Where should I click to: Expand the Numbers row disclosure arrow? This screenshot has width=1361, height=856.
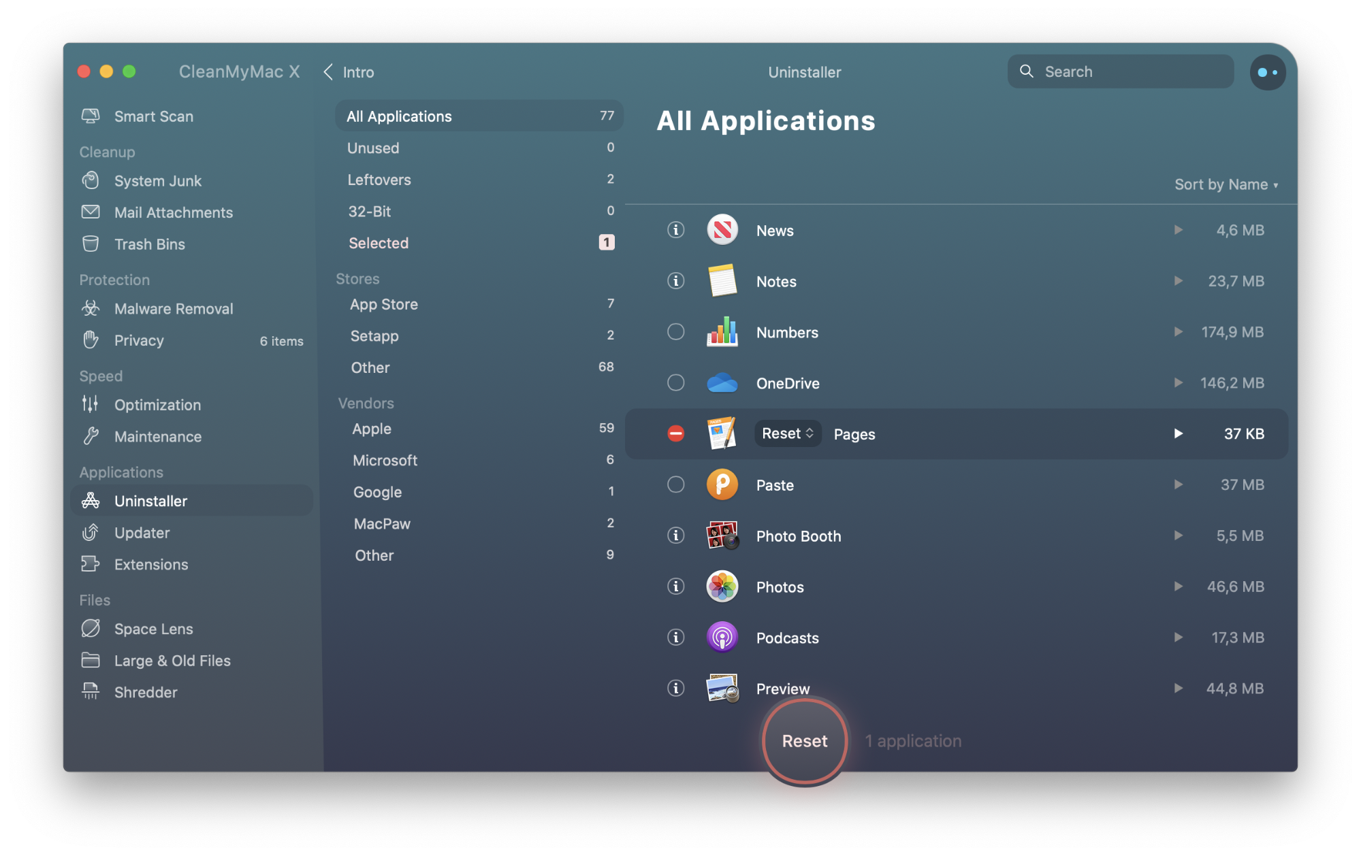coord(1178,332)
